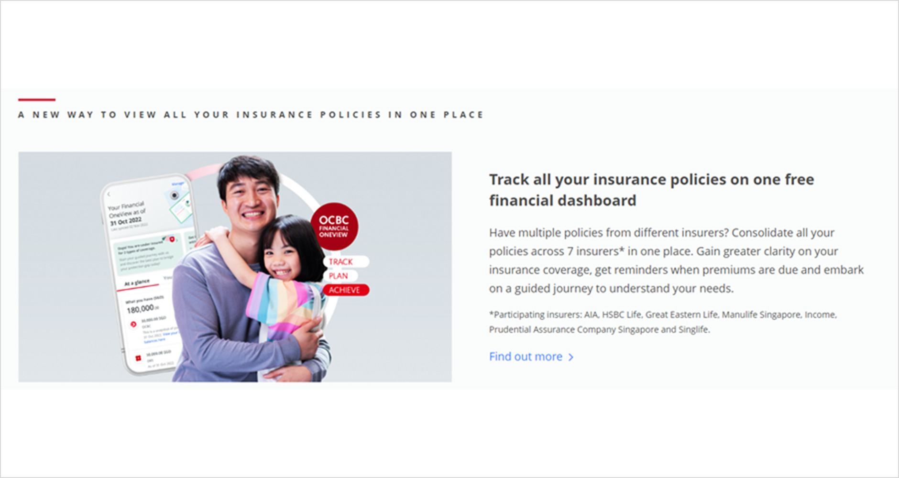Click the red arrow icon on the green insurance card
The image size is (899, 478).
click(172, 239)
